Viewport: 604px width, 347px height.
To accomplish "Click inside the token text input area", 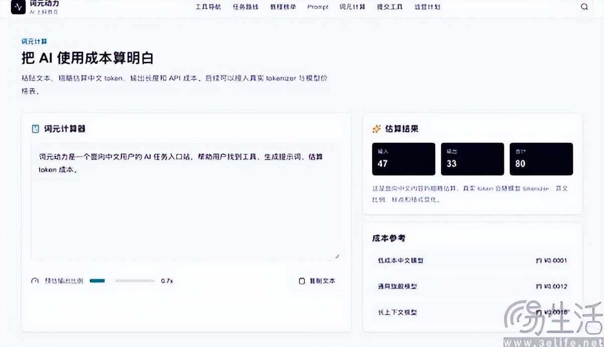I will click(186, 202).
